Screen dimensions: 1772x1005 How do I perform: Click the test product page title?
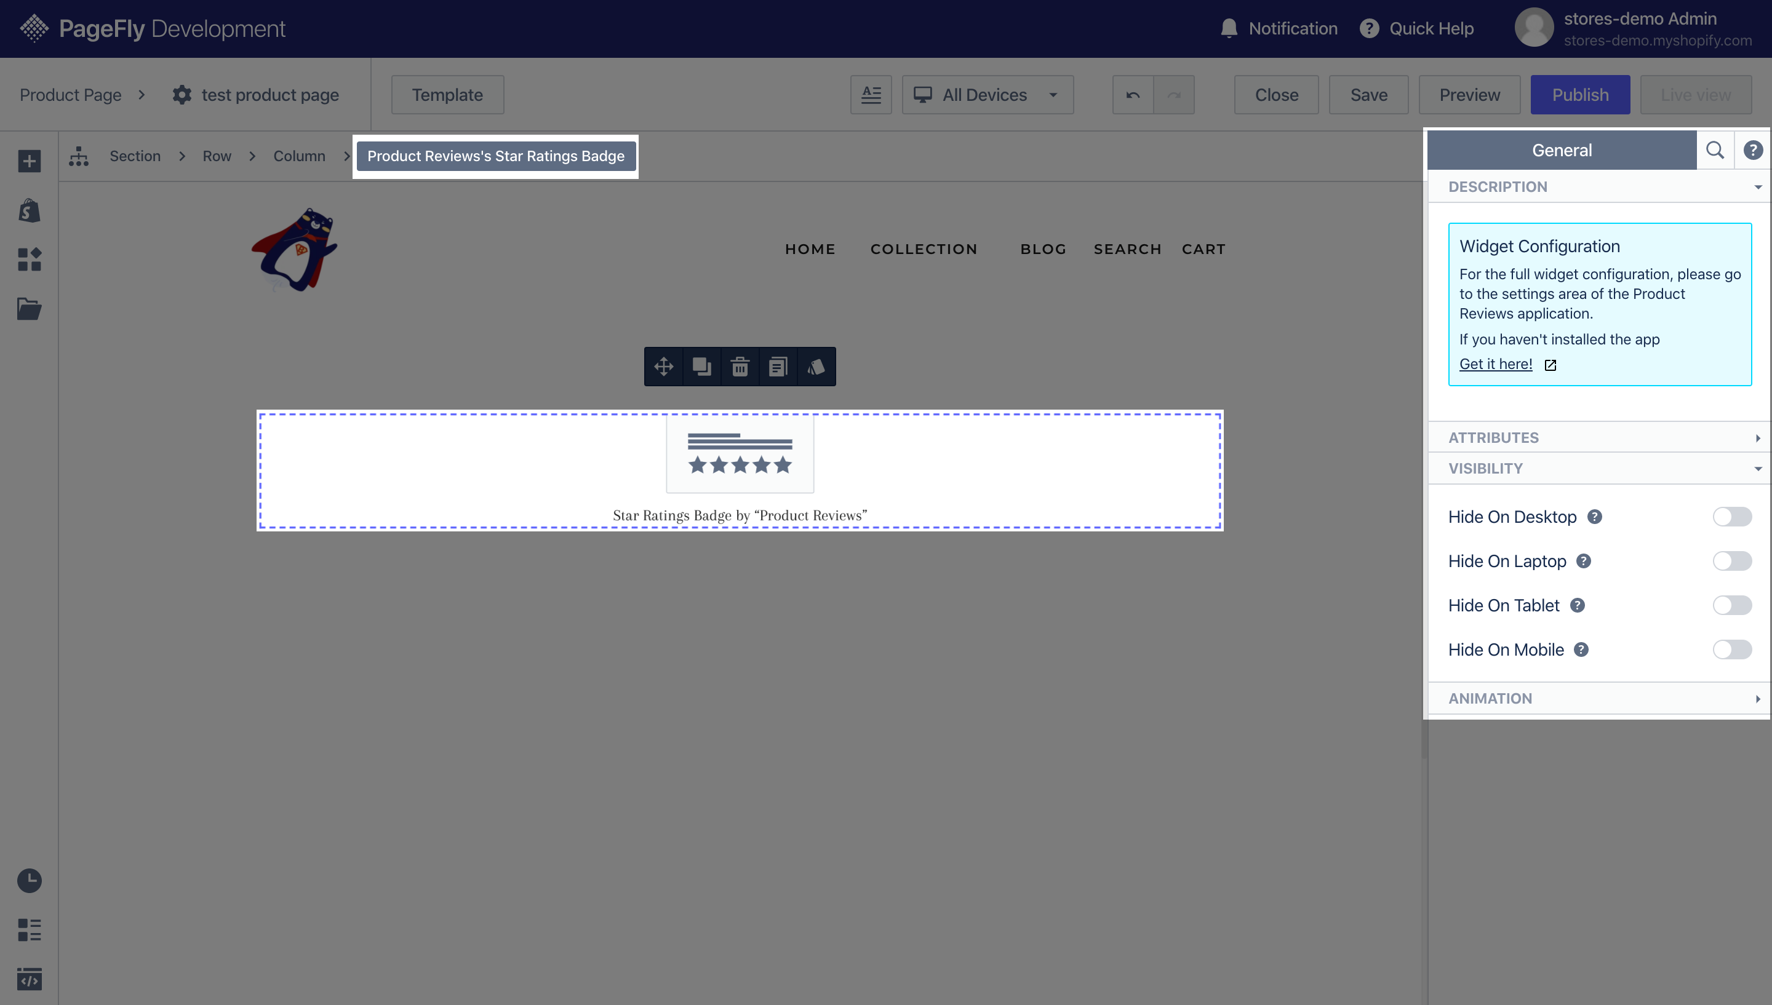click(270, 95)
